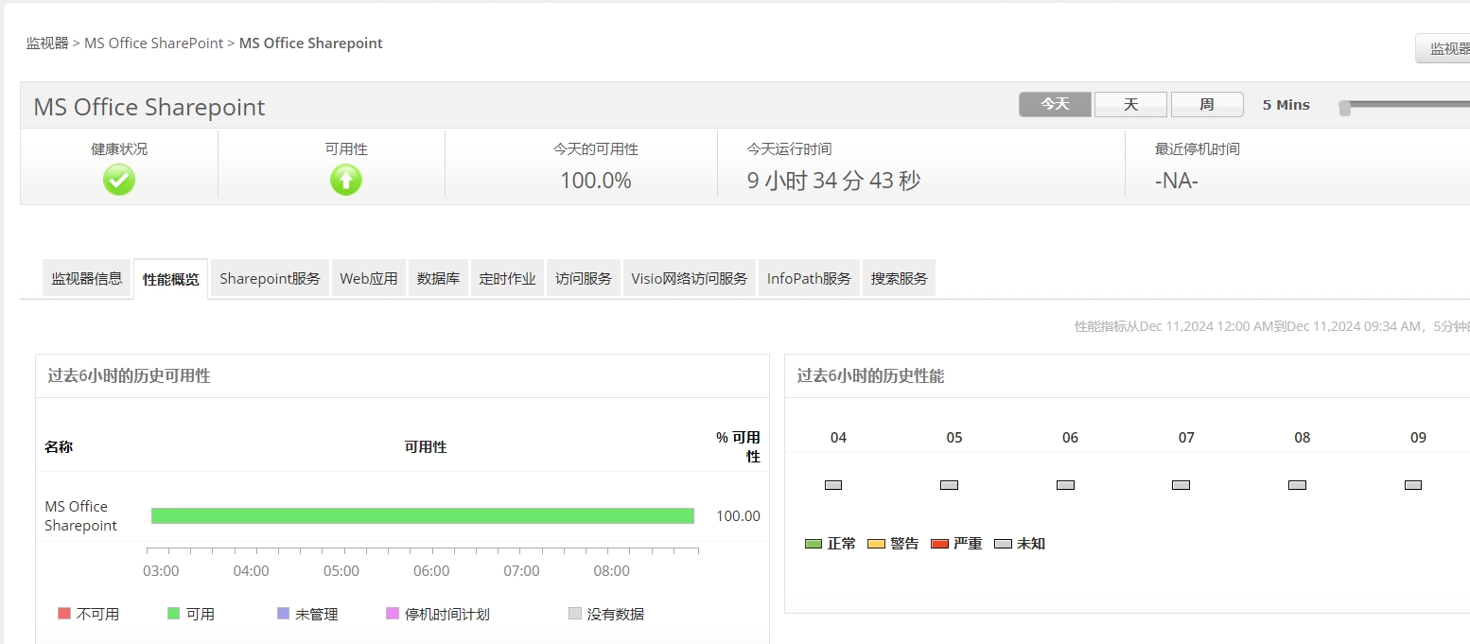1470x644 pixels.
Task: Click the green 可用 legend swatch
Action: [173, 614]
